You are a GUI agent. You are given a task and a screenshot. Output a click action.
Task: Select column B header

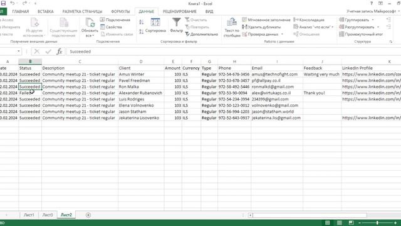point(30,62)
